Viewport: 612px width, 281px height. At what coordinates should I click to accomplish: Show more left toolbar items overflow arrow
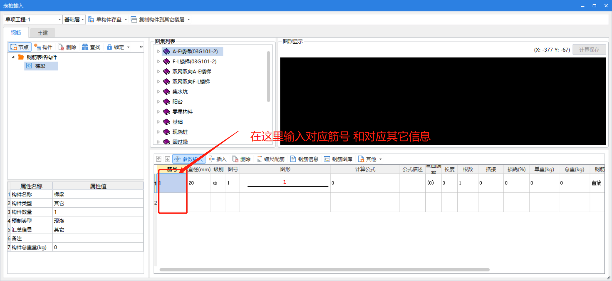pos(141,47)
